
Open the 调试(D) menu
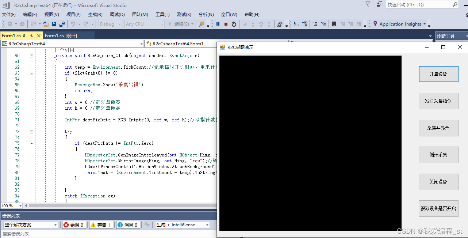coord(117,15)
